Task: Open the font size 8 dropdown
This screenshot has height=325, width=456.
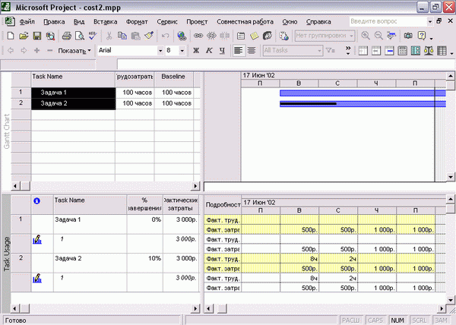Action: 182,51
